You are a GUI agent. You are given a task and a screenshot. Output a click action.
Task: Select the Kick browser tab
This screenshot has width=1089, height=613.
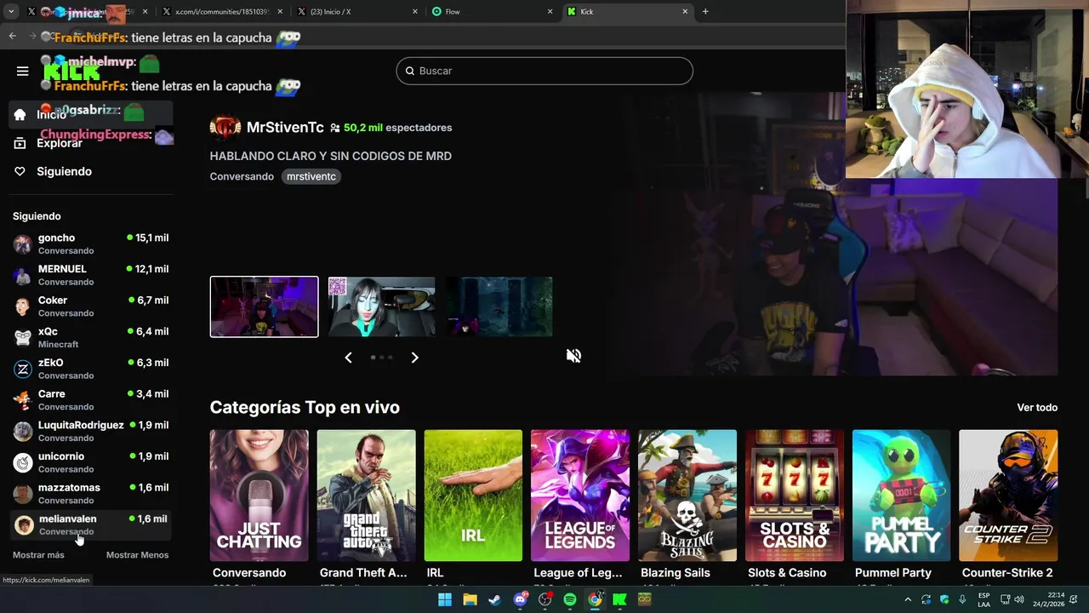[628, 12]
